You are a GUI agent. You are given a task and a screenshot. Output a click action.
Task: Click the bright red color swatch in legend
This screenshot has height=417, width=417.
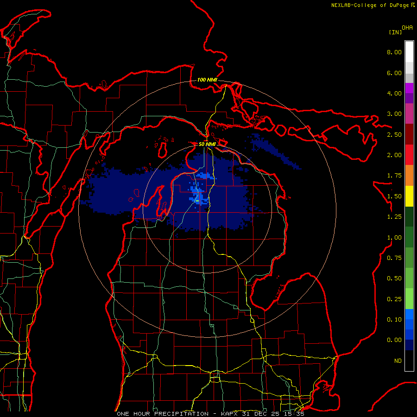(409, 155)
